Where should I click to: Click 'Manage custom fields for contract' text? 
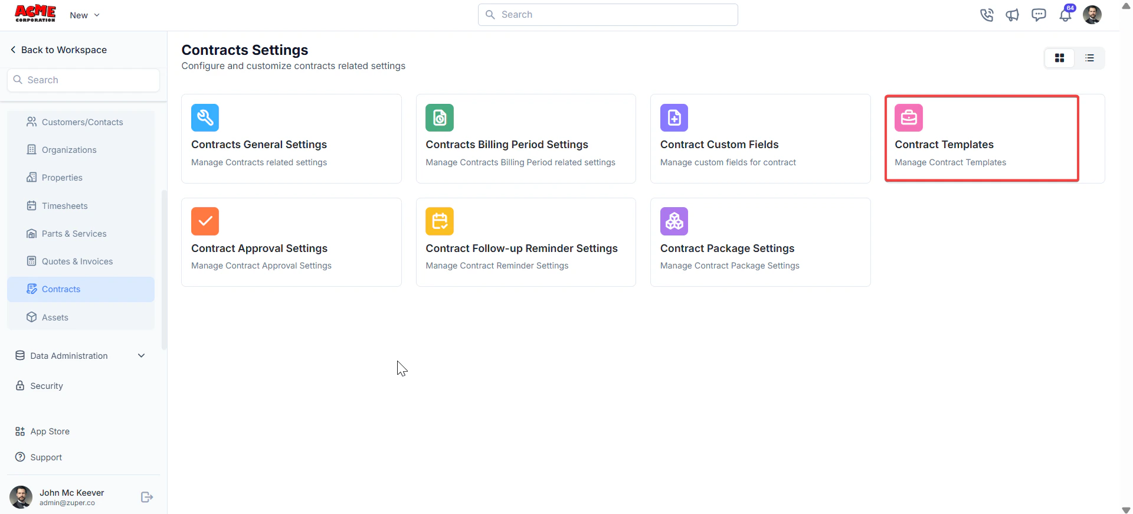click(728, 162)
